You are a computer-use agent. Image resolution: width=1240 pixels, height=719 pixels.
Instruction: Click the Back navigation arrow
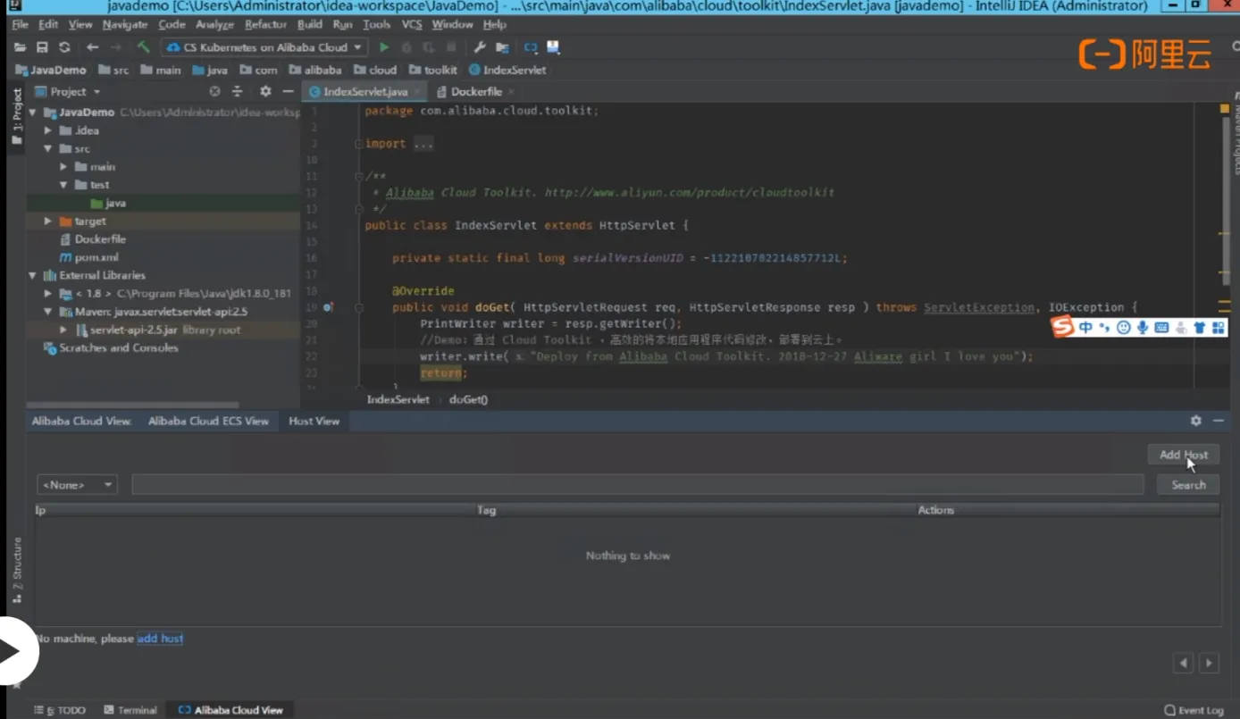(93, 47)
